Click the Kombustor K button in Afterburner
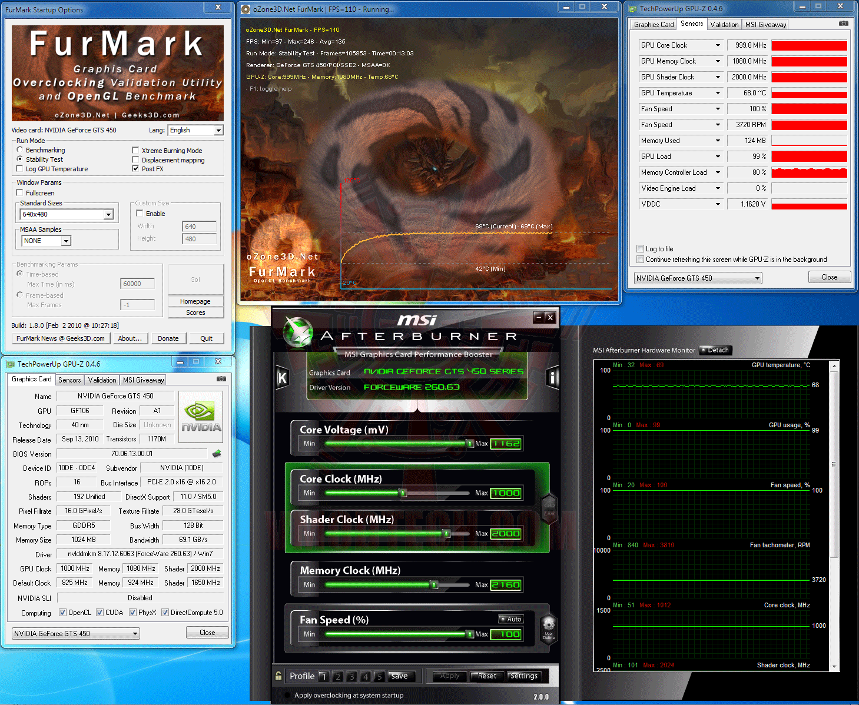This screenshot has width=859, height=705. [x=282, y=377]
